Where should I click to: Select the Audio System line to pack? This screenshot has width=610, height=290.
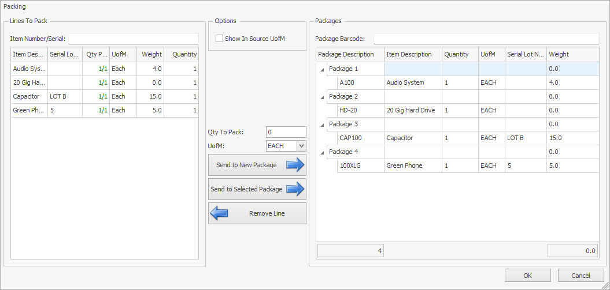click(29, 69)
